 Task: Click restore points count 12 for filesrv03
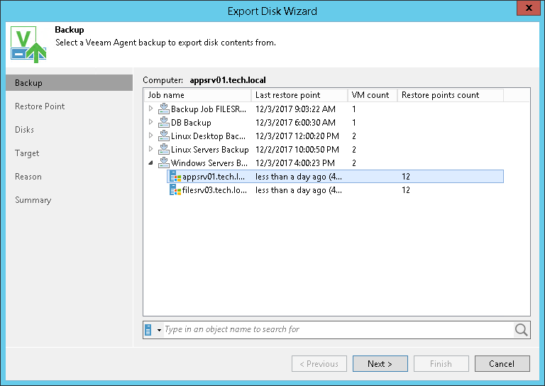pos(406,190)
